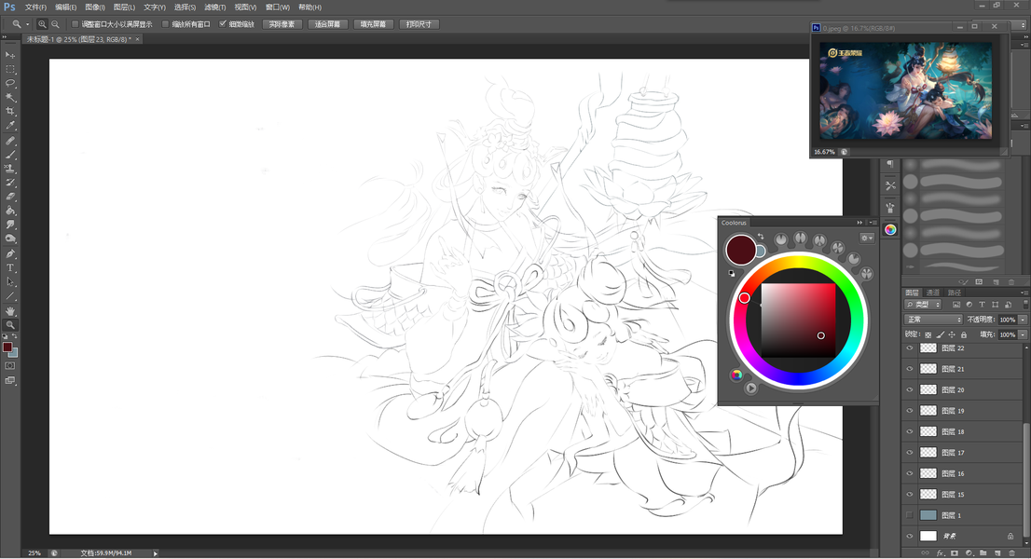Click zoom-in mode in options bar
The width and height of the screenshot is (1031, 559).
[42, 24]
